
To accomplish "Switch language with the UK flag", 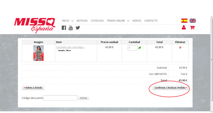I will point(192,21).
